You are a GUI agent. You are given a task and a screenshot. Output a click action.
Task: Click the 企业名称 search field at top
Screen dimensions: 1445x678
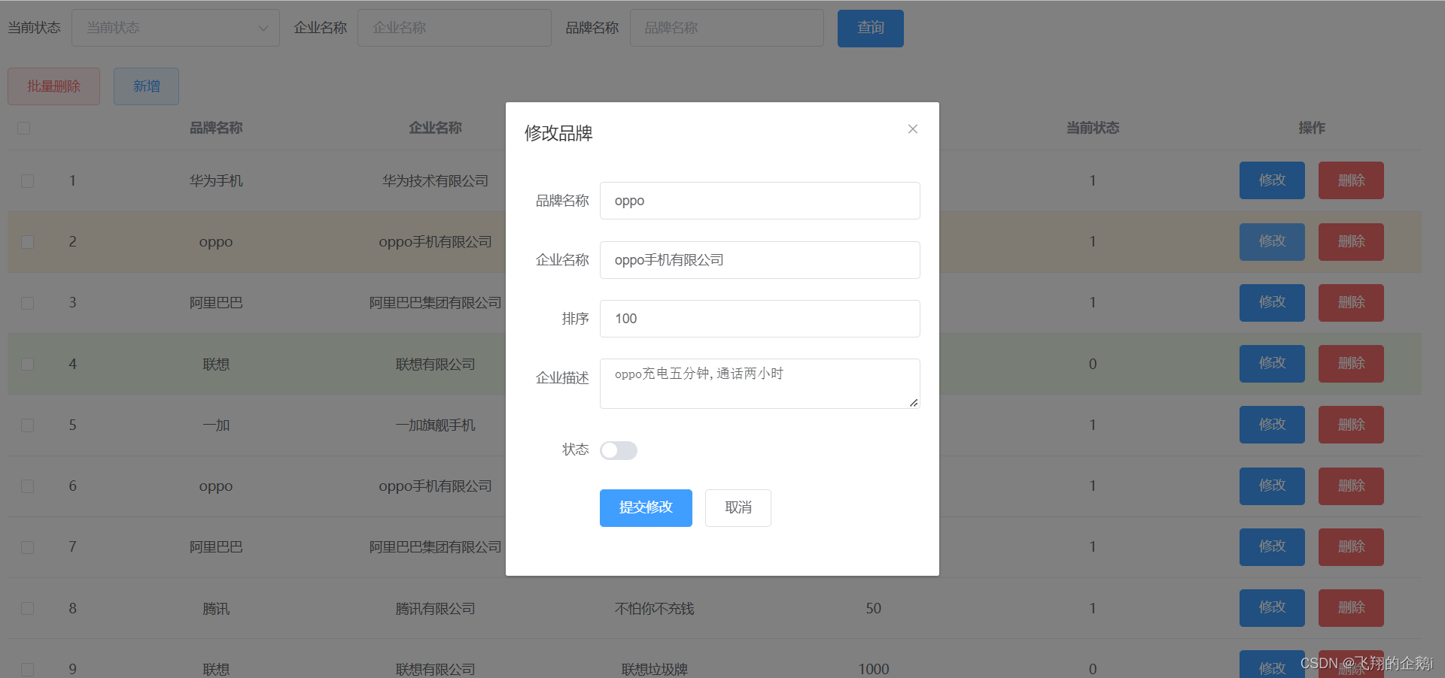tap(455, 28)
